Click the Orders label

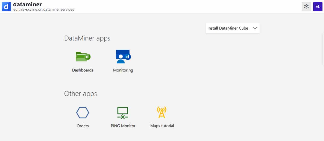coord(83,126)
